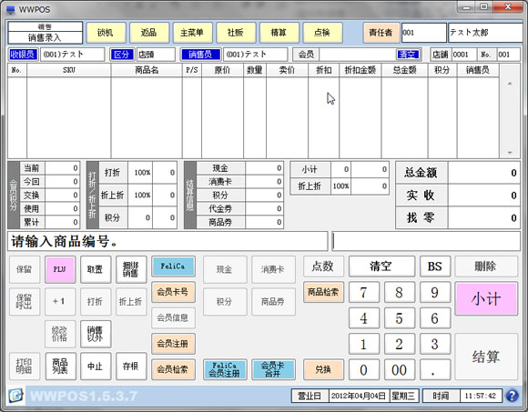
Task: Click the 点数 points button
Action: [323, 266]
